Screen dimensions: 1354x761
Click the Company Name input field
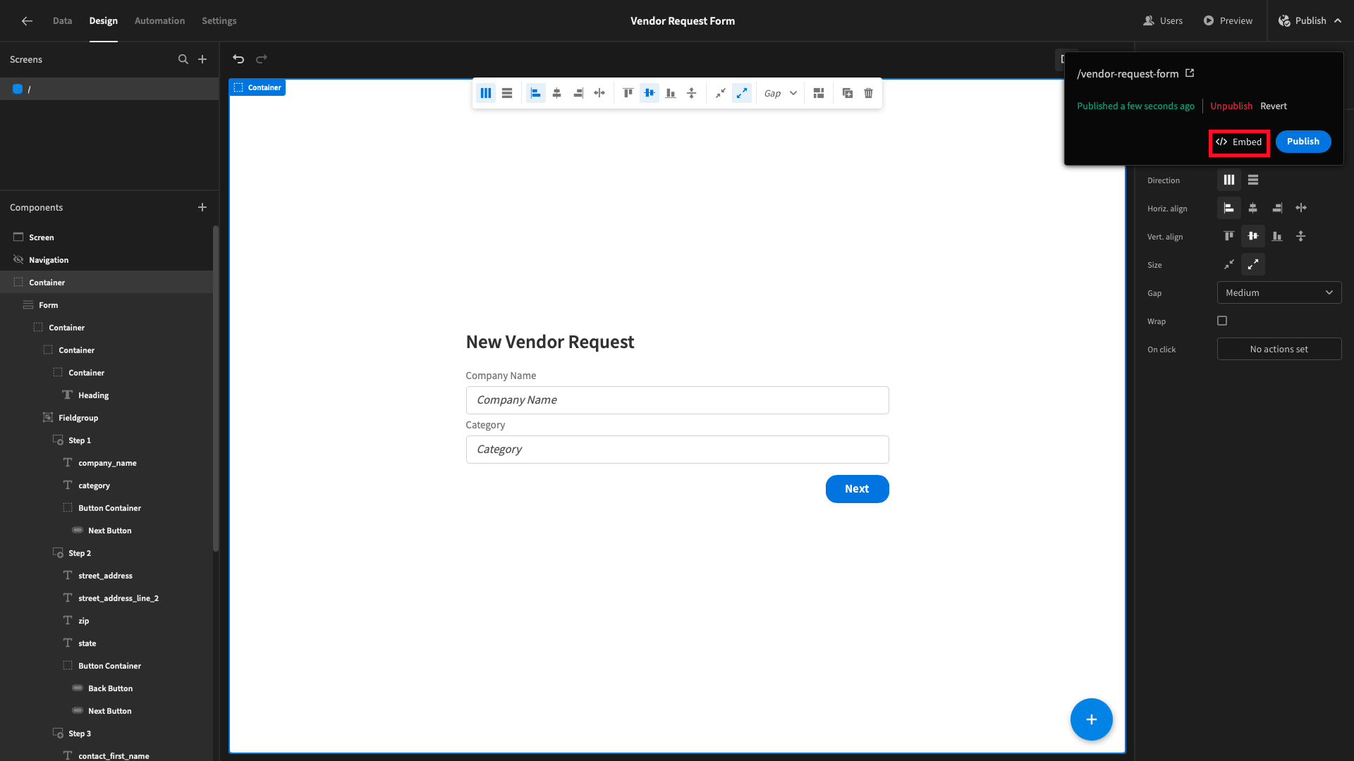pos(677,400)
